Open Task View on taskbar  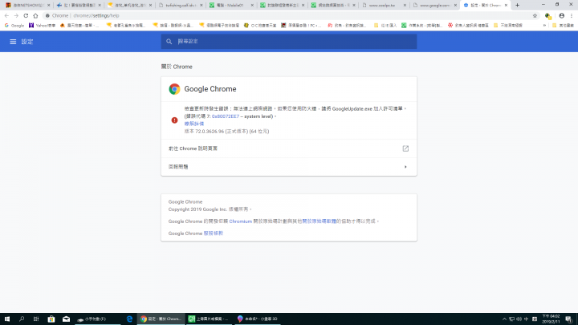coord(36,319)
